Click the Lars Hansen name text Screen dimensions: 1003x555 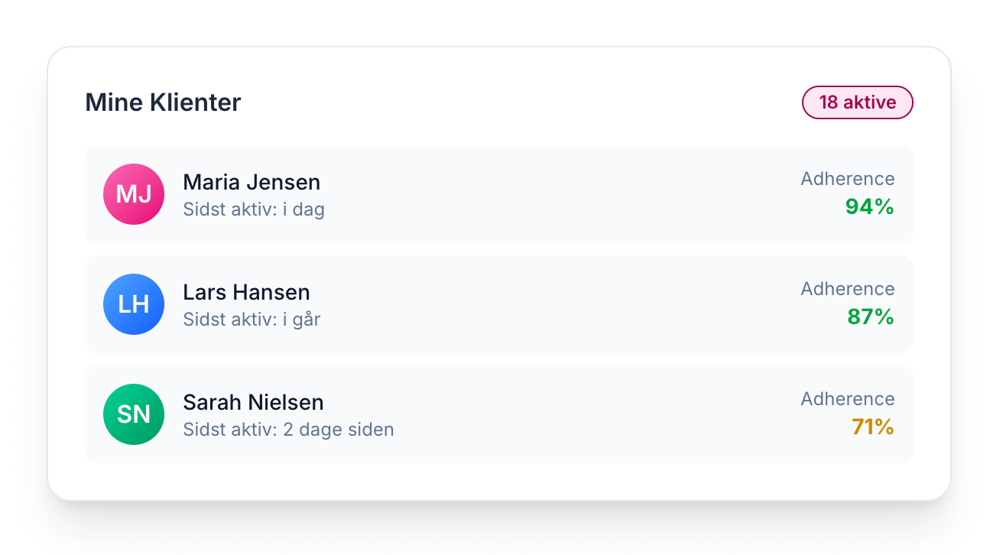246,292
